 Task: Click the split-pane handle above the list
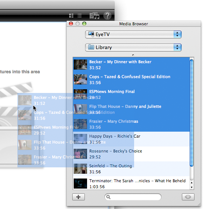[x=133, y=55]
